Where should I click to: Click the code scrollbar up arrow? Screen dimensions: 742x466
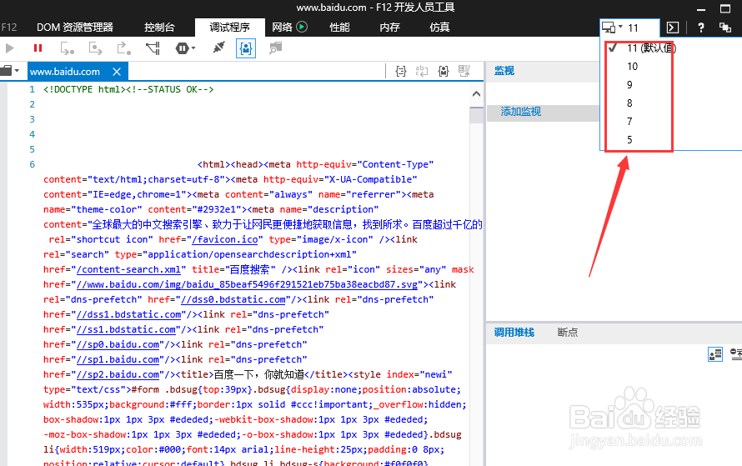477,93
